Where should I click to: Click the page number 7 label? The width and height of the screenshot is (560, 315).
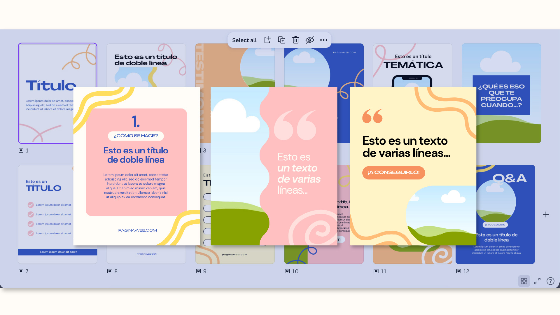tap(27, 271)
